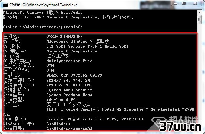Image resolution: width=205 pixels, height=134 pixels.
Task: Click the '主机名:' label
Action: 11,36
